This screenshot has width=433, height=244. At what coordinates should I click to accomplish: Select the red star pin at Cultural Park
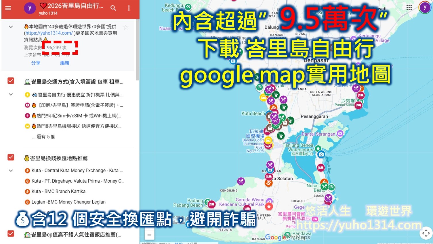click(x=269, y=206)
